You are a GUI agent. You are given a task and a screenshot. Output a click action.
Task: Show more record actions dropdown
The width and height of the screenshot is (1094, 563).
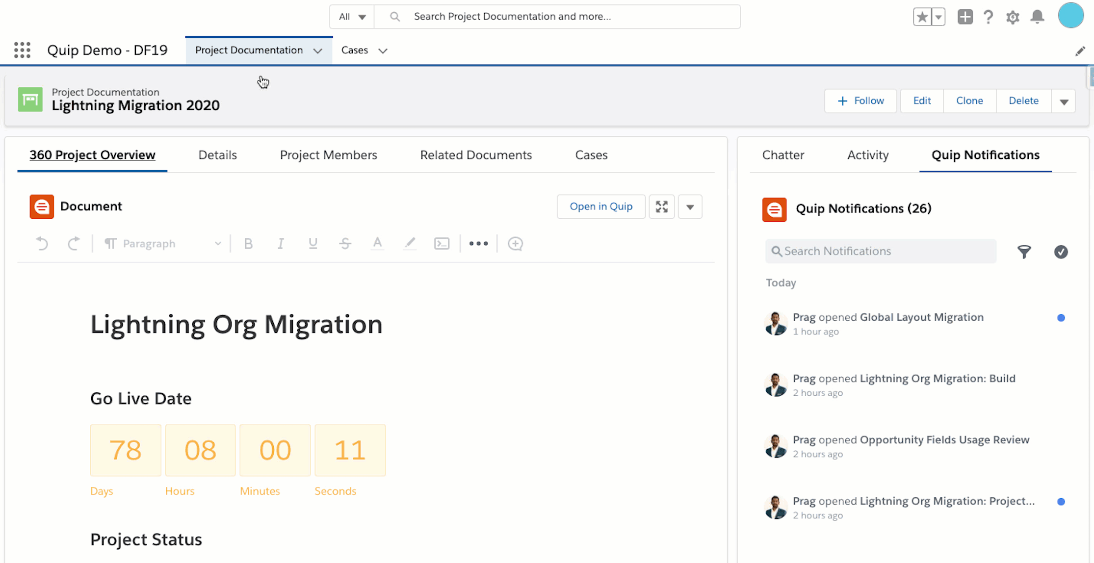[1064, 101]
